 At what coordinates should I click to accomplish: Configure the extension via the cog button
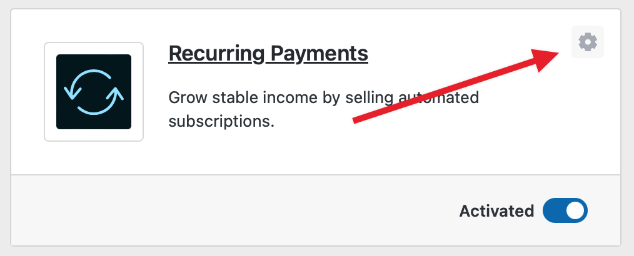[588, 42]
